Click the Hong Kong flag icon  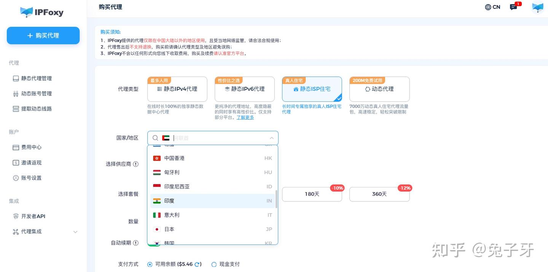(x=157, y=158)
